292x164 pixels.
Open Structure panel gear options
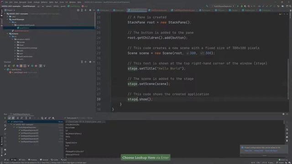[x=90, y=62]
